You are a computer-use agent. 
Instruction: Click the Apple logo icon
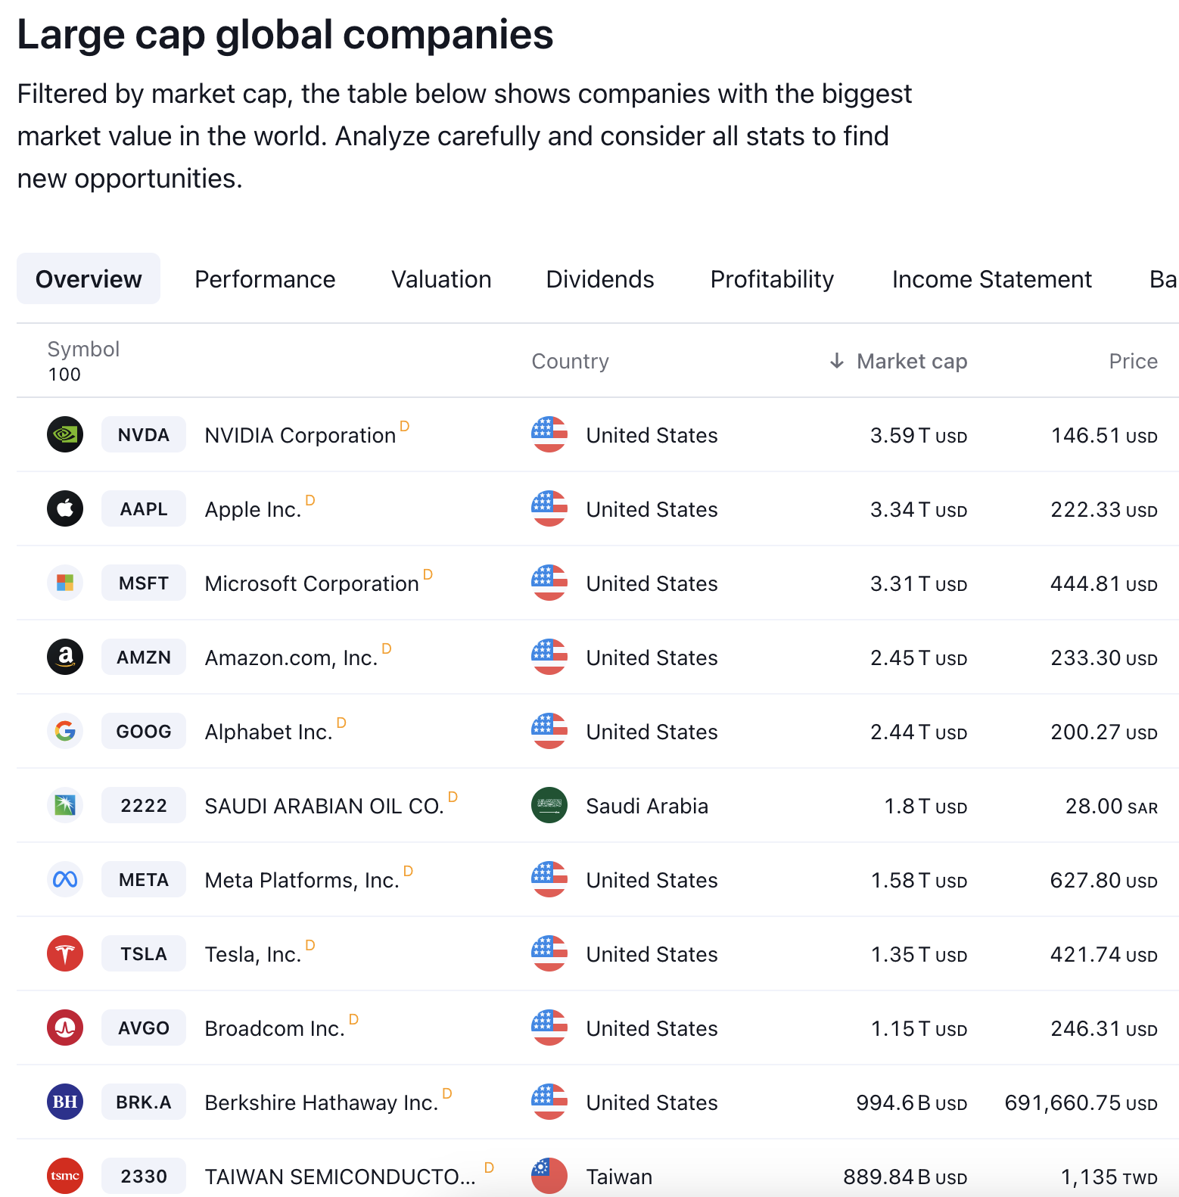tap(65, 509)
